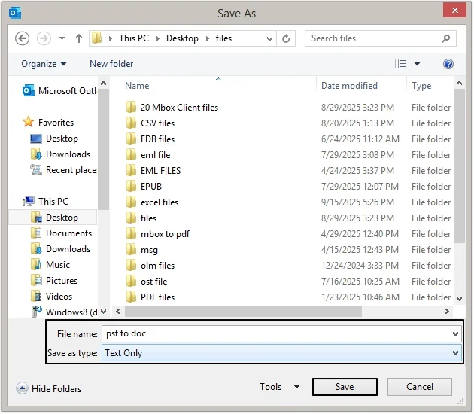Open the recent locations dropdown arrow

pos(62,38)
